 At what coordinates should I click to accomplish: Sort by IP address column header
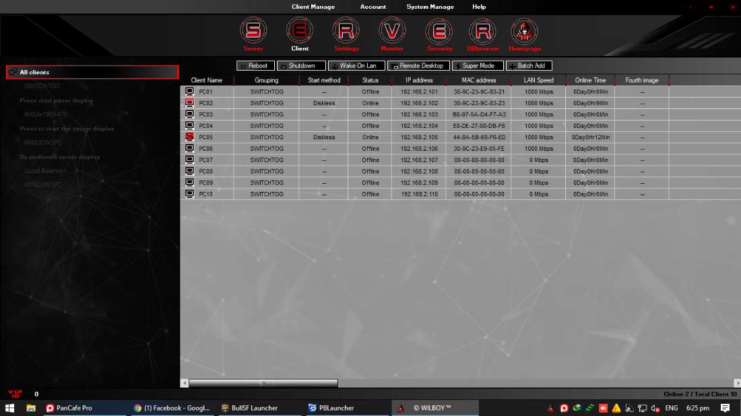(419, 80)
